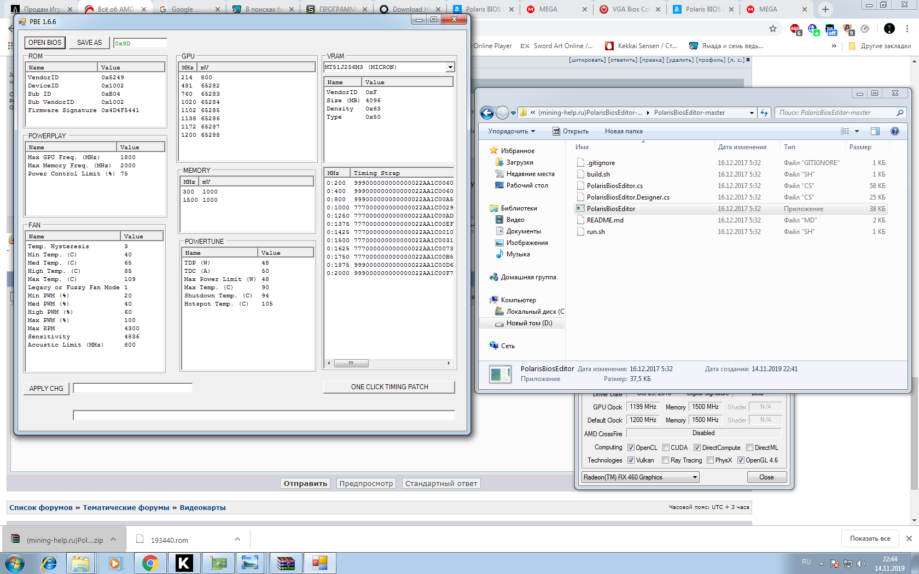Open recent locations arrow beside Explorer Forward
The width and height of the screenshot is (919, 574).
pos(513,113)
